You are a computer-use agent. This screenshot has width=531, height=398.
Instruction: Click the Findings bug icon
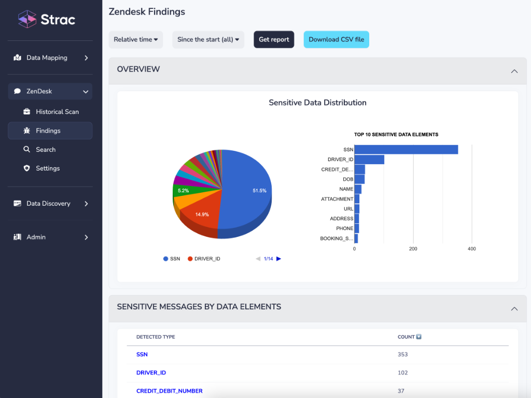click(x=27, y=131)
